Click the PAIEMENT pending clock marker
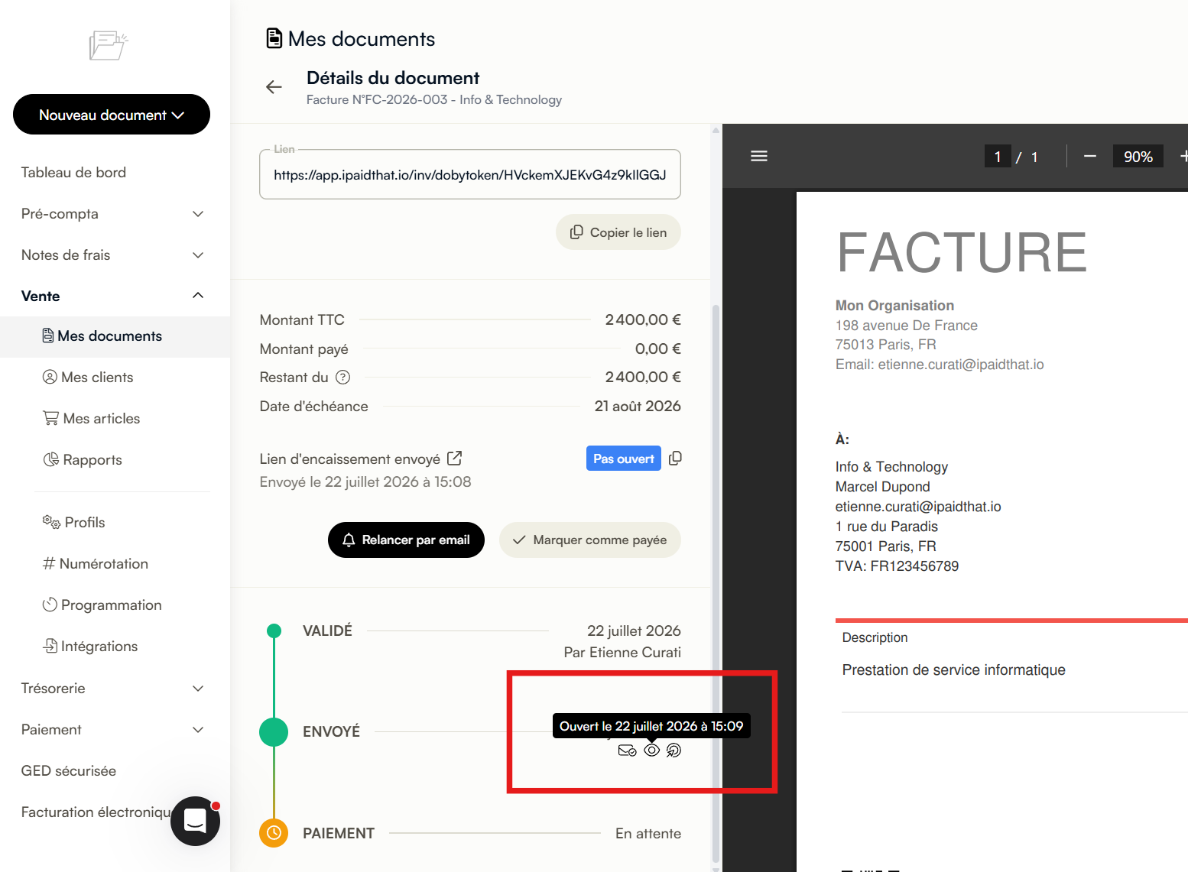1188x872 pixels. pos(274,833)
